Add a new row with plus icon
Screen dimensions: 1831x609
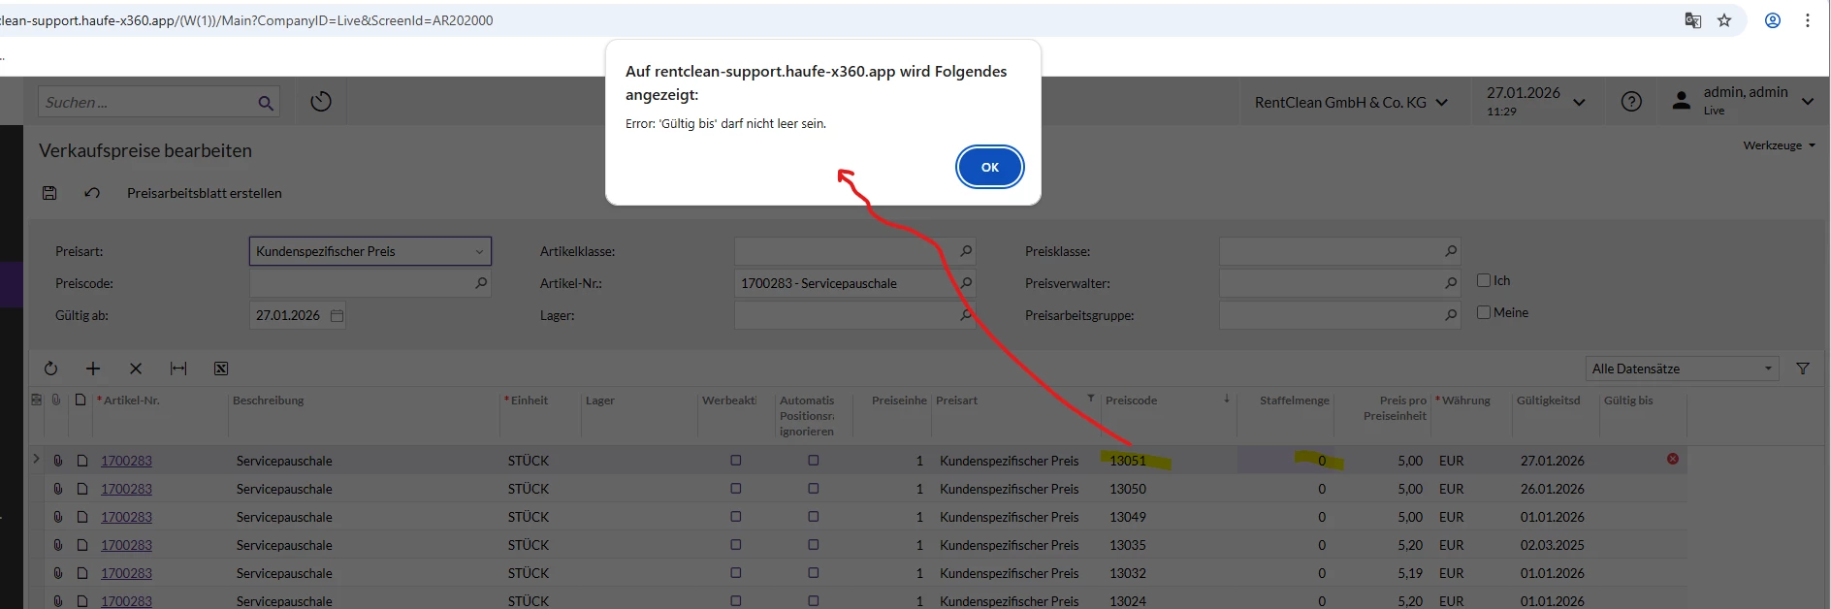pos(93,369)
